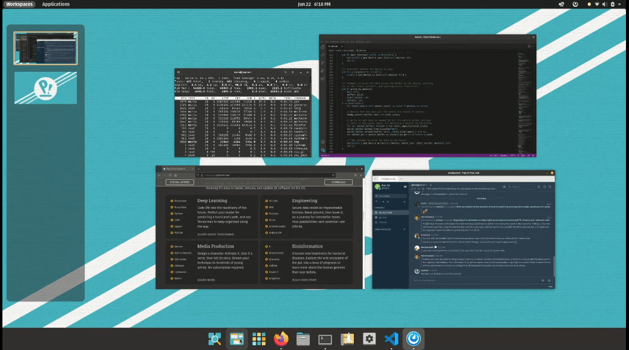Click the shield icon in Firefox's address bar
Screen dimensions: 629x350
198,174
